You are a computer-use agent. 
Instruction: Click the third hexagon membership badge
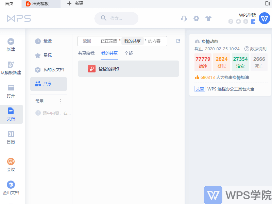point(245,22)
